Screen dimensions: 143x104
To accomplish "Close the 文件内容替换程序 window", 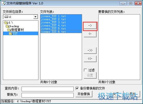I will click(x=138, y=3).
